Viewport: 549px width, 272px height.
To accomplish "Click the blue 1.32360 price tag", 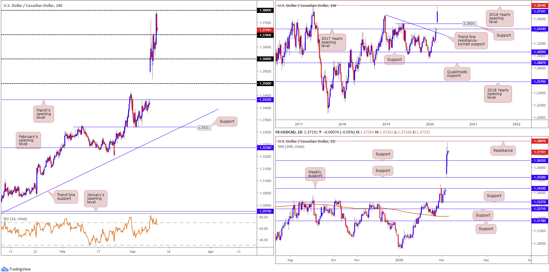I will (265, 148).
